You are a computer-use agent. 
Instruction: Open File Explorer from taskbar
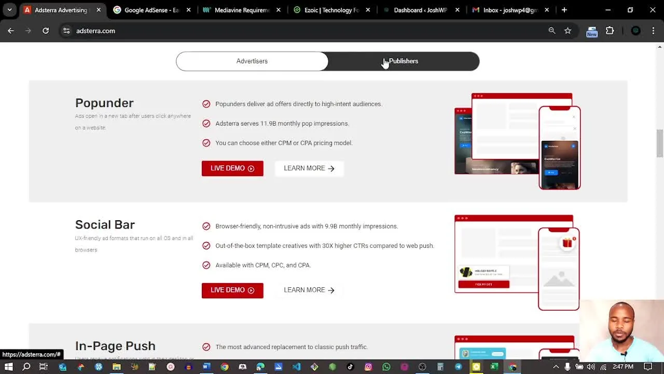pyautogui.click(x=117, y=367)
